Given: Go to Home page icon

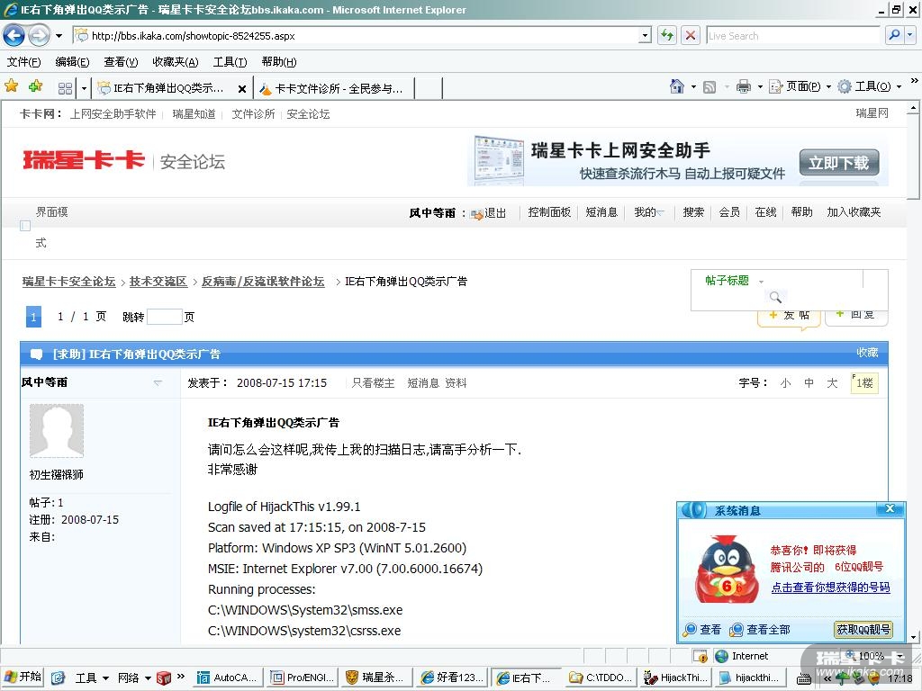Looking at the screenshot, I should point(677,87).
